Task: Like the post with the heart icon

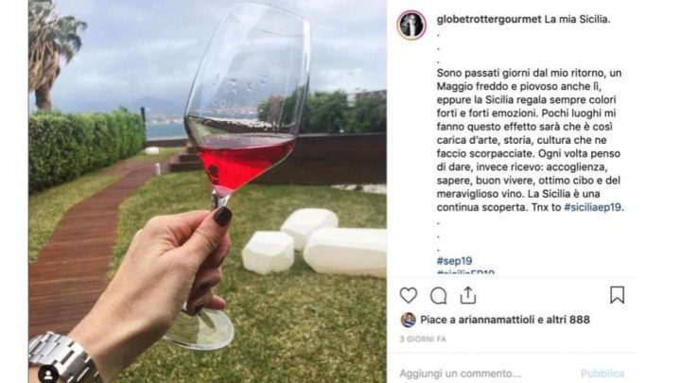Action: click(409, 296)
